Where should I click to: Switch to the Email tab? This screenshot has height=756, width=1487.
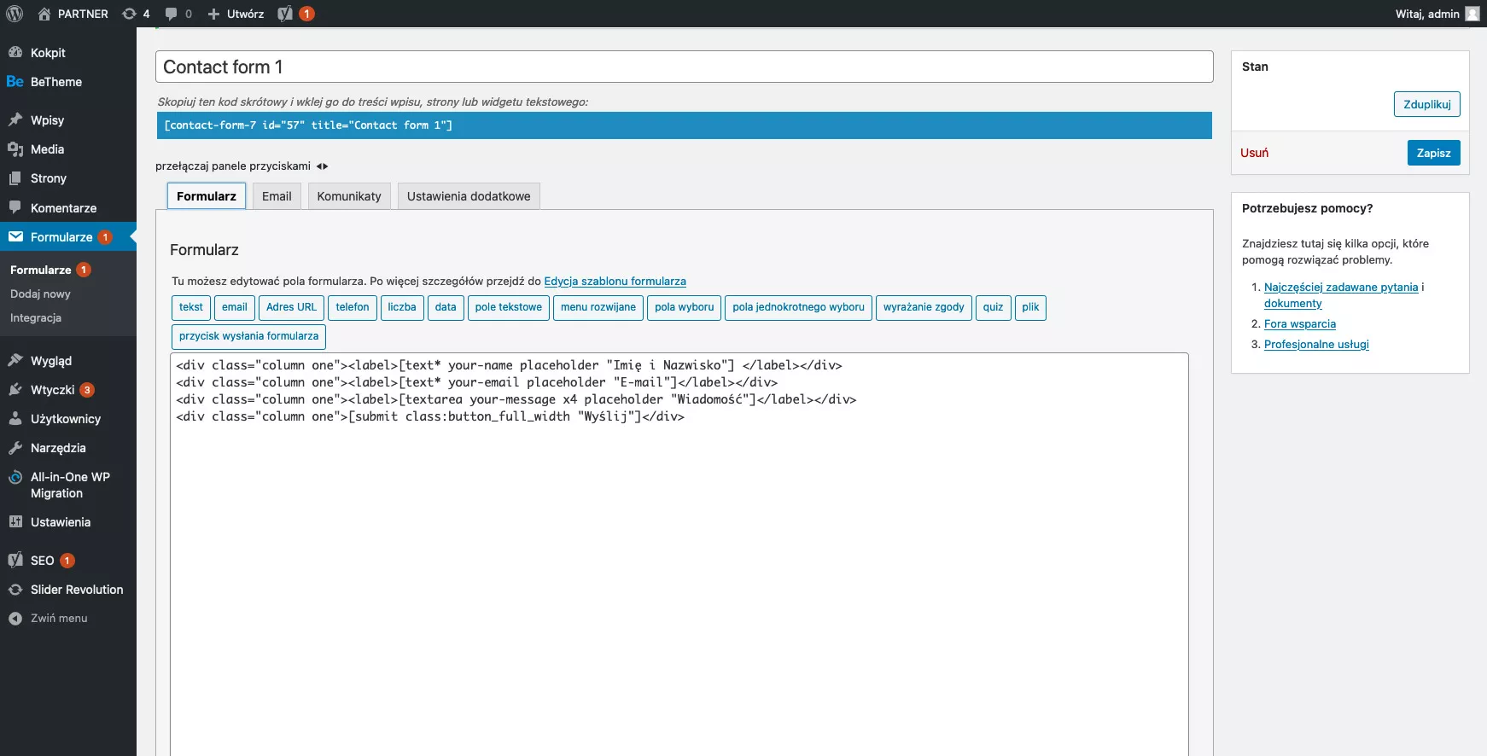pos(277,196)
